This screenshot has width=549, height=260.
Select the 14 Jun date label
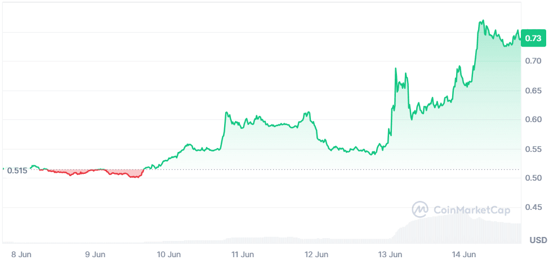pyautogui.click(x=464, y=254)
